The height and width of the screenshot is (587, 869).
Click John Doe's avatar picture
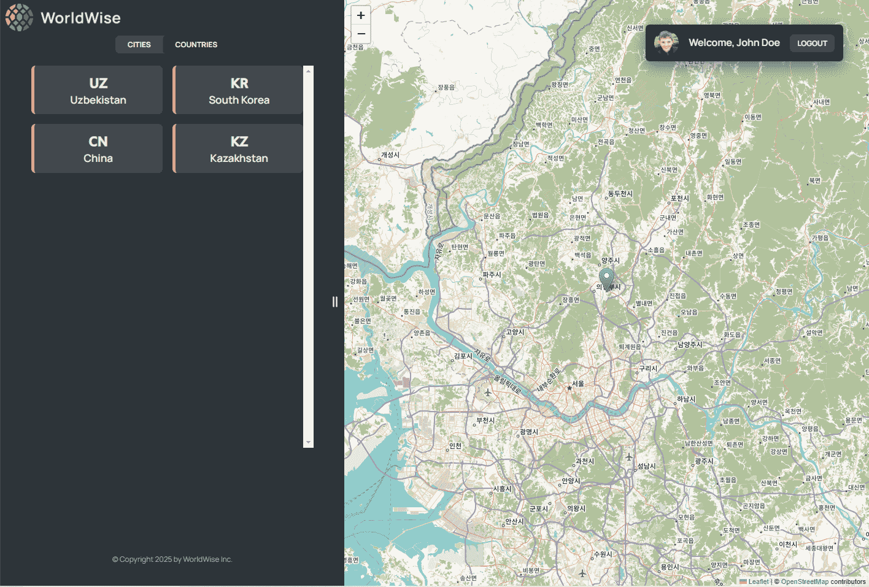[666, 42]
